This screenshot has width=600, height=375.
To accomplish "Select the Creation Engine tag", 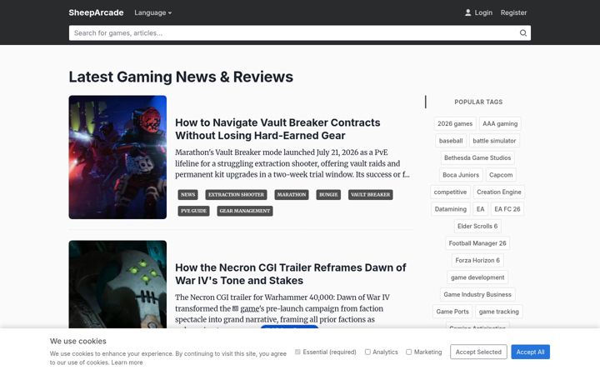I will pyautogui.click(x=499, y=192).
